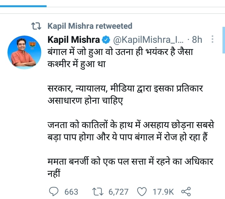Image resolution: width=225 pixels, height=199 pixels.
Task: Click the blue verified badge
Action: click(x=106, y=40)
